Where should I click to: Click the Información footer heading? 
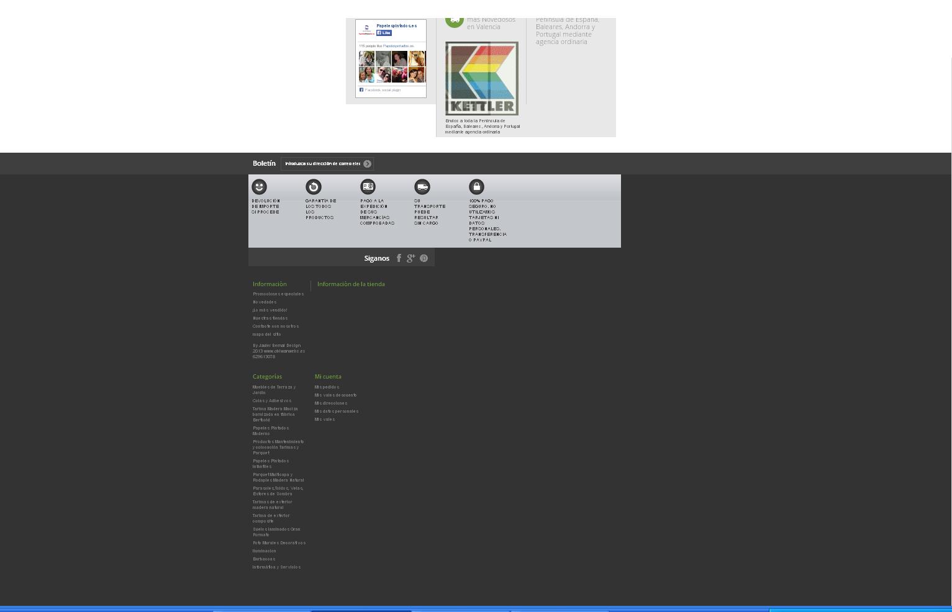pyautogui.click(x=270, y=284)
